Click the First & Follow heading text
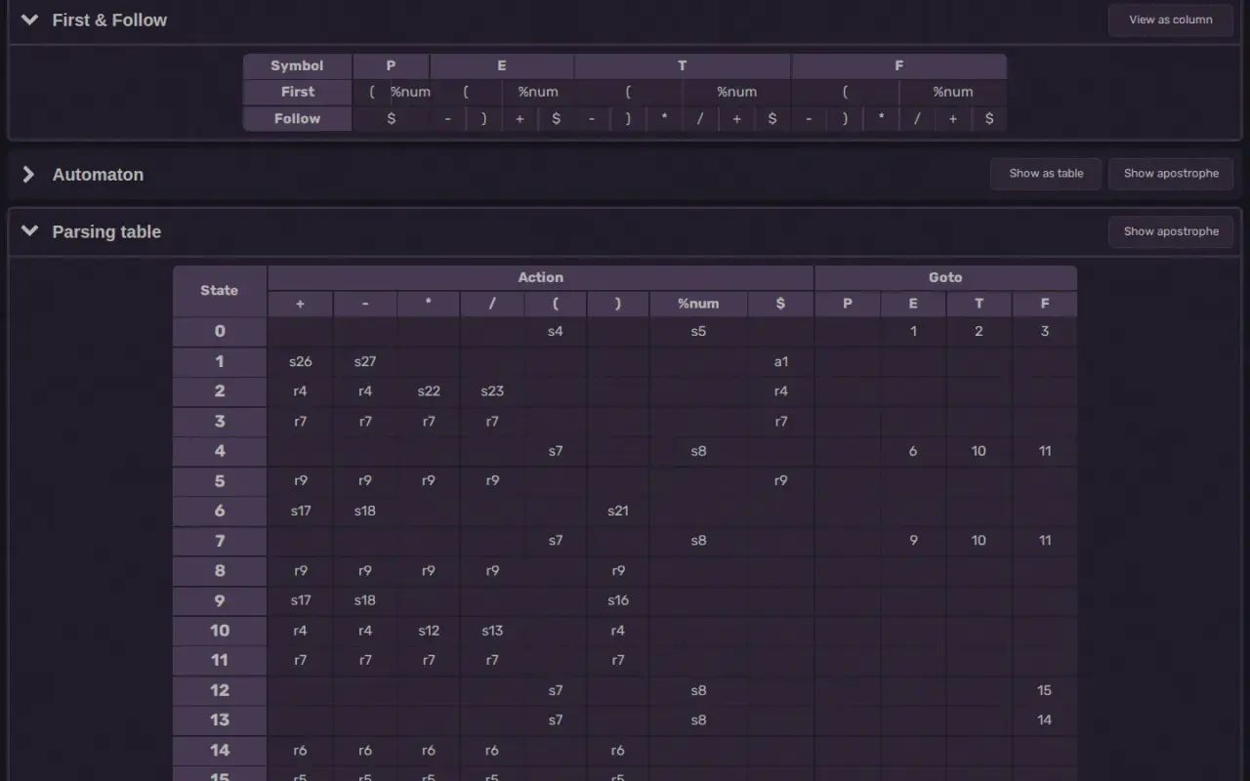 [109, 20]
